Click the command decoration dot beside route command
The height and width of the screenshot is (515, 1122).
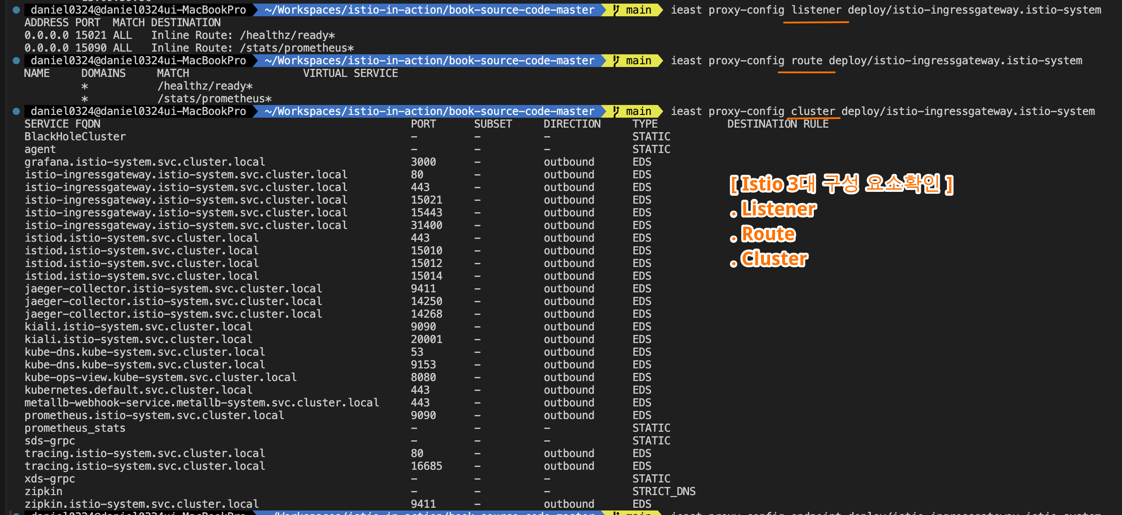pyautogui.click(x=16, y=61)
